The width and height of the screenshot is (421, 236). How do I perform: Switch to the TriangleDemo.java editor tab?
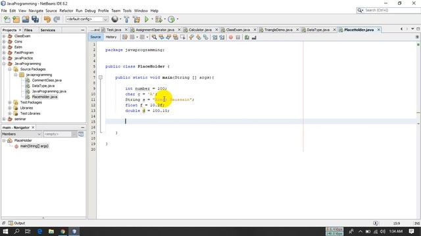click(x=278, y=29)
